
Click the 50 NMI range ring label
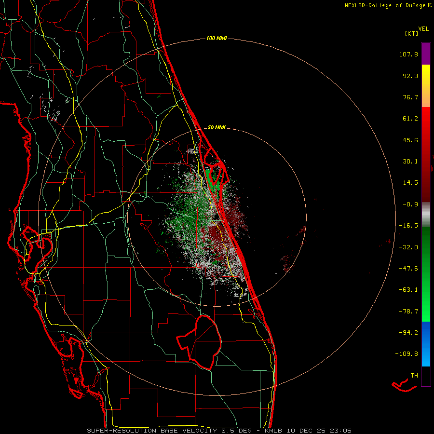[x=217, y=127]
